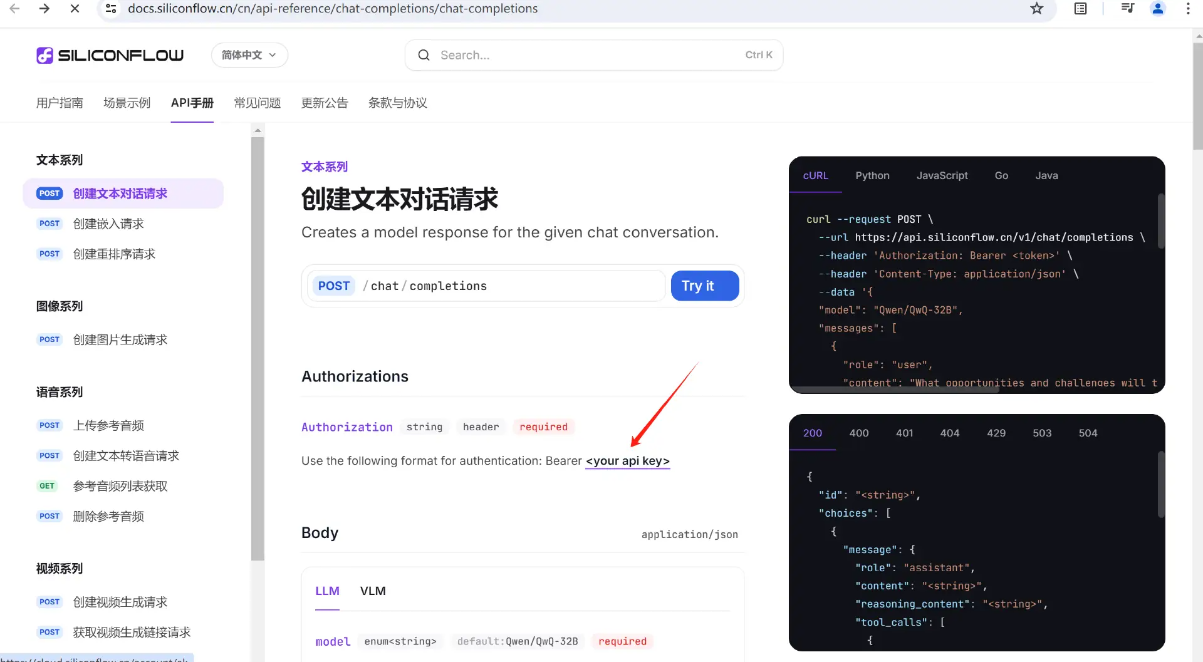Click the SiliconFlow logo
The image size is (1203, 662).
tap(110, 55)
